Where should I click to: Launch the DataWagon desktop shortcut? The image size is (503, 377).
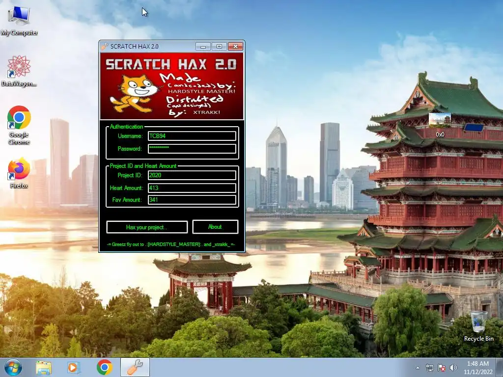(x=19, y=71)
